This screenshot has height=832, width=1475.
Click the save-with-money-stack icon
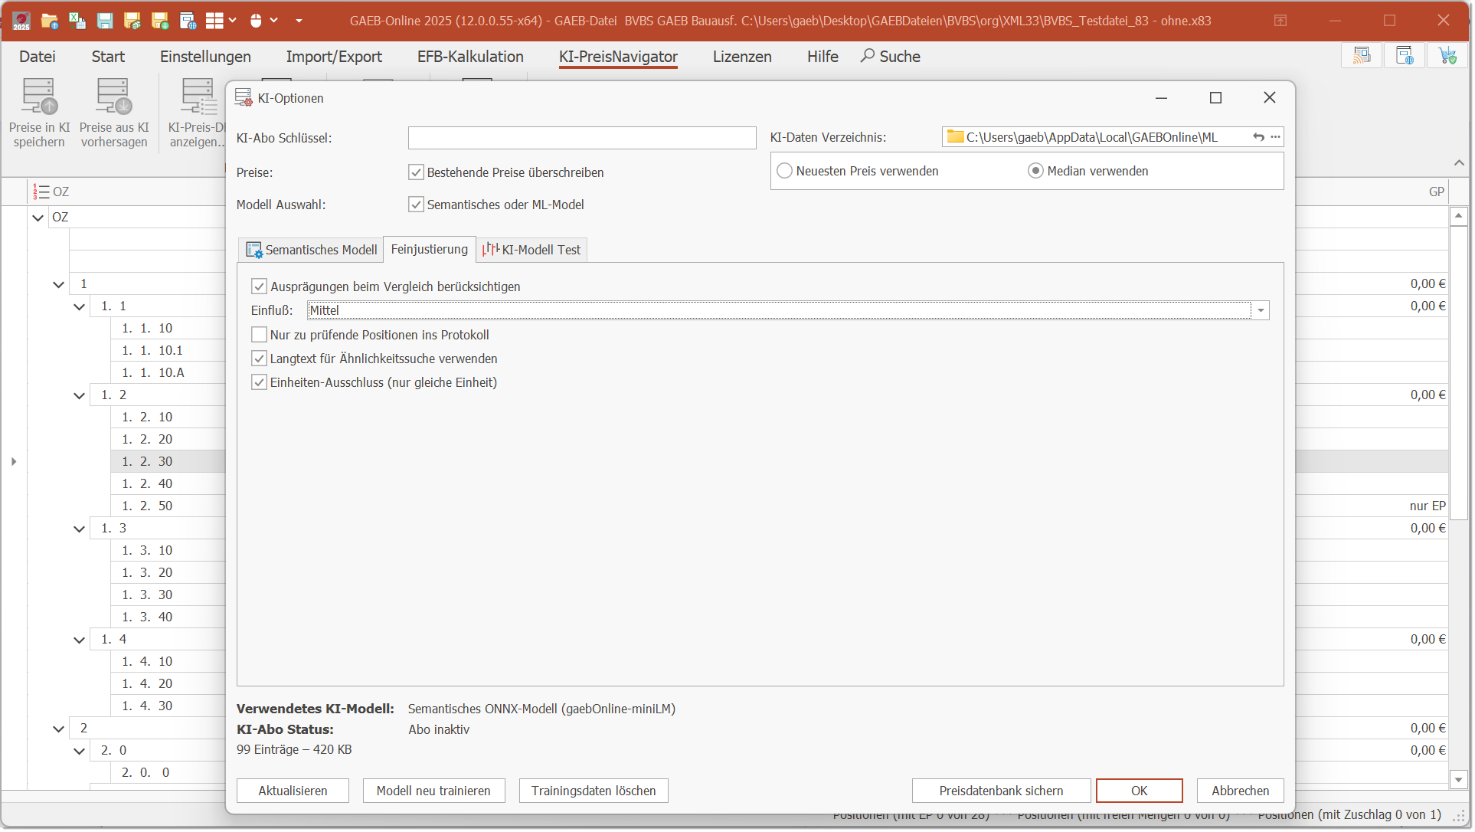click(x=132, y=21)
